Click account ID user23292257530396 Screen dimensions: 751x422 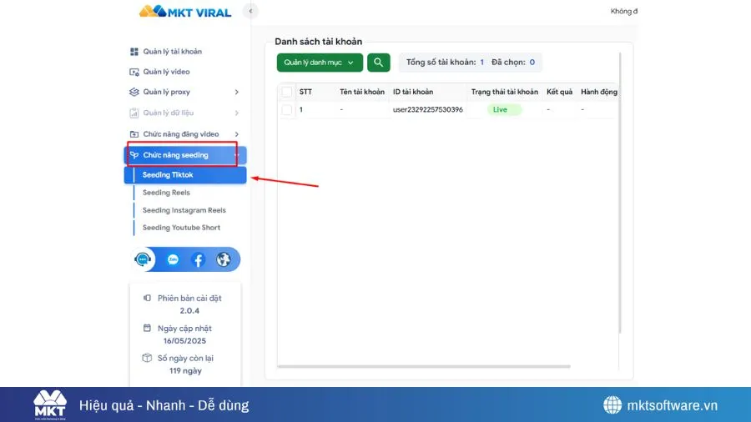pos(428,109)
